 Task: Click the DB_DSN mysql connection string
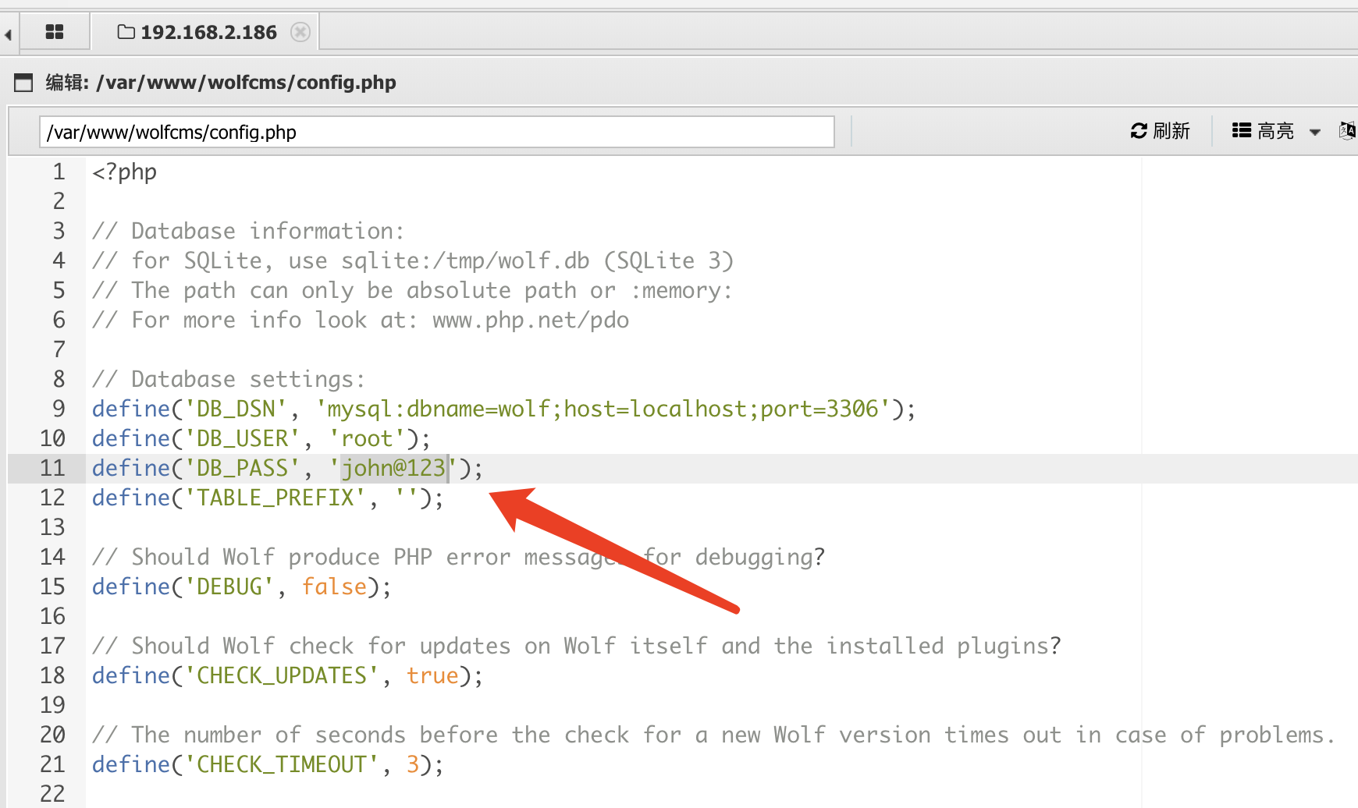603,409
